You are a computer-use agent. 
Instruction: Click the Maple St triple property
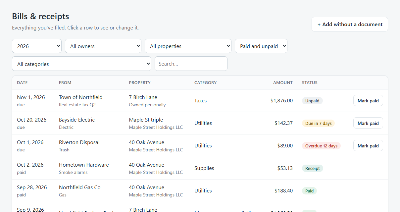146,120
